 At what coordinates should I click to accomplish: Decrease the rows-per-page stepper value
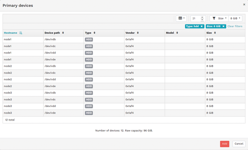click(202, 19)
